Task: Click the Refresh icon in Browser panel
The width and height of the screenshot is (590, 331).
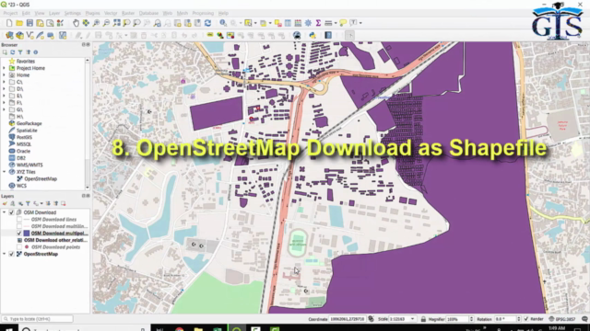Action: click(12, 52)
